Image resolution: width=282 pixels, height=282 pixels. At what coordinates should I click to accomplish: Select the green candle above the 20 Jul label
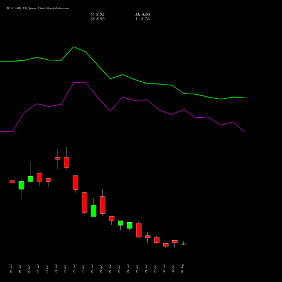(94, 211)
